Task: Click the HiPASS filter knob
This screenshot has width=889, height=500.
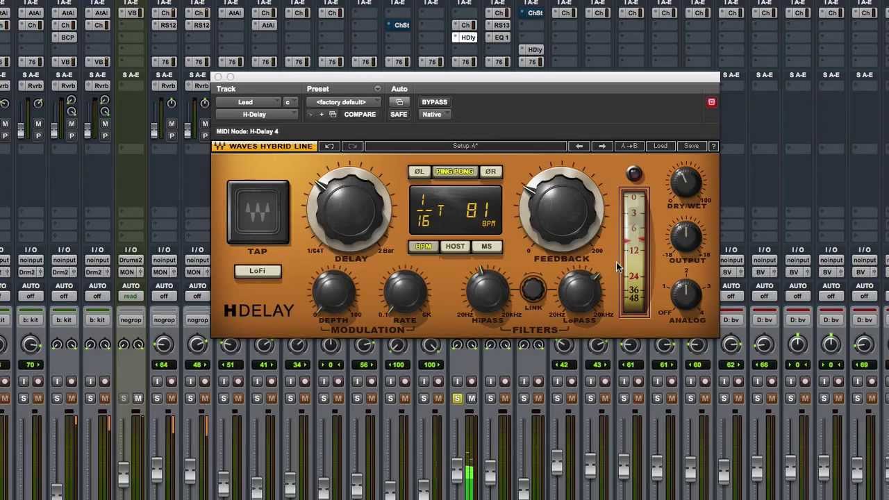Action: point(488,292)
